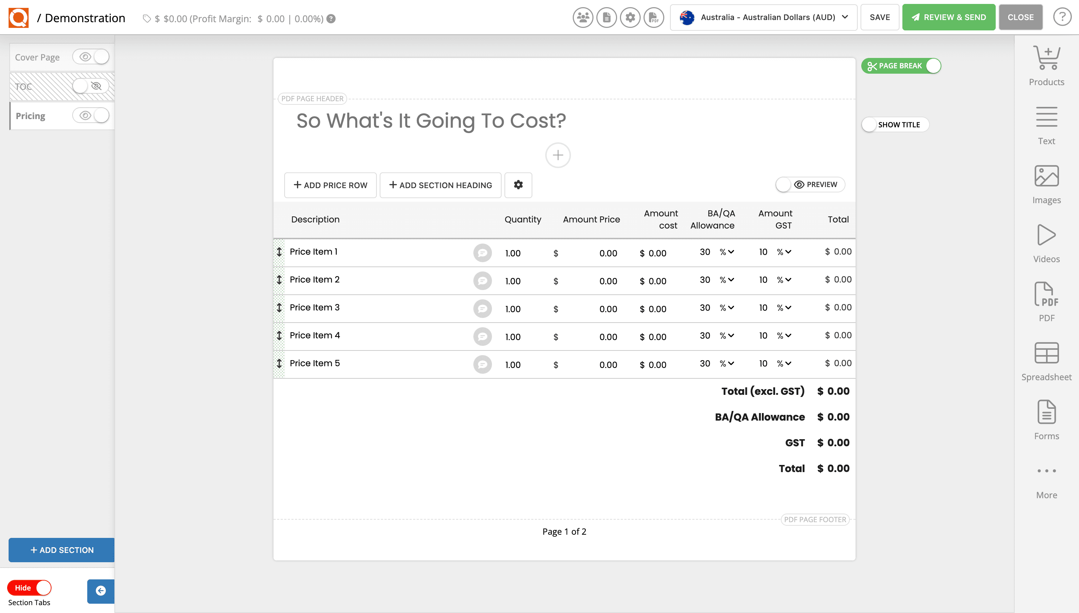Open the Images panel
This screenshot has width=1079, height=613.
pyautogui.click(x=1046, y=177)
